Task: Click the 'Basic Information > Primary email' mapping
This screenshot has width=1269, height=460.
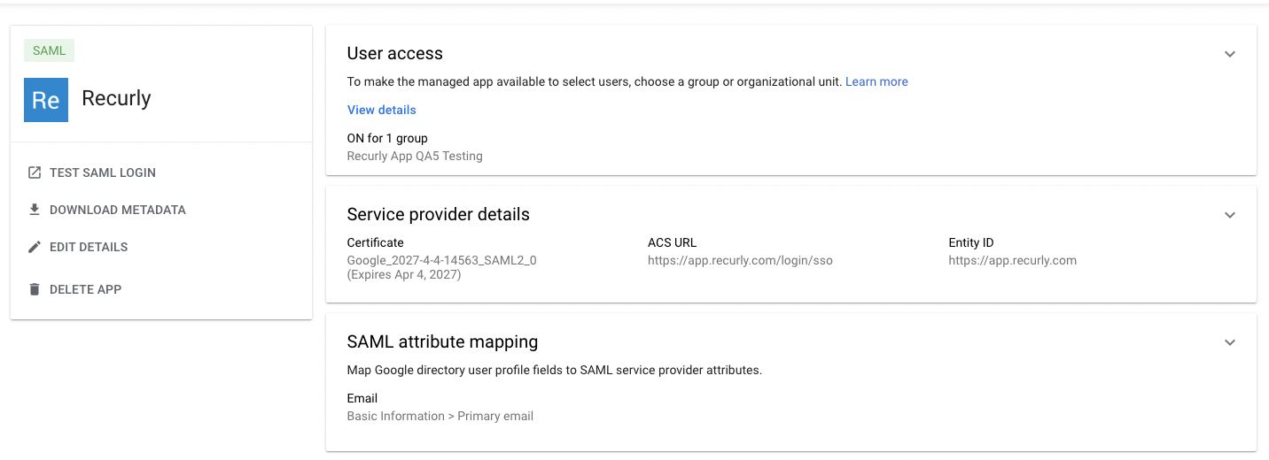Action: (440, 416)
